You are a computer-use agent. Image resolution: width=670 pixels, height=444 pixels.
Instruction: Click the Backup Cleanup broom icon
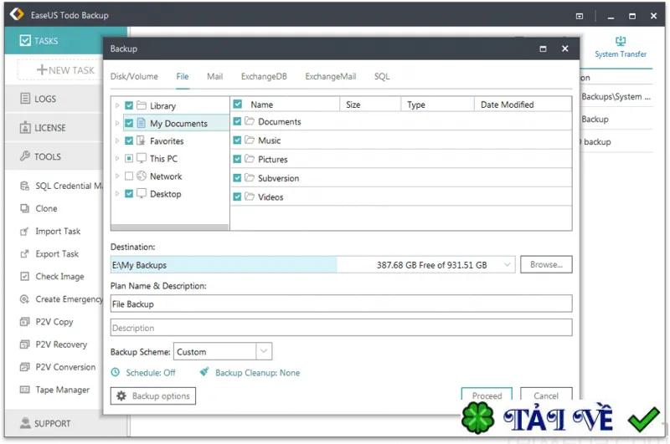point(204,373)
